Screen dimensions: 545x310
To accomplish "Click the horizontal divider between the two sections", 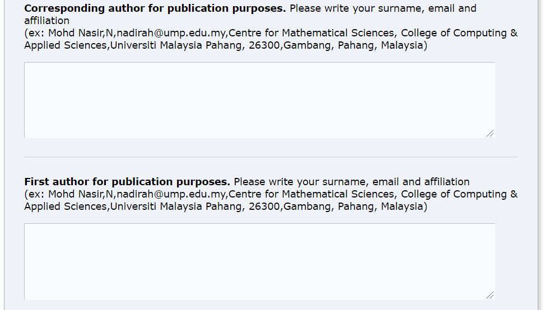I will [x=271, y=157].
